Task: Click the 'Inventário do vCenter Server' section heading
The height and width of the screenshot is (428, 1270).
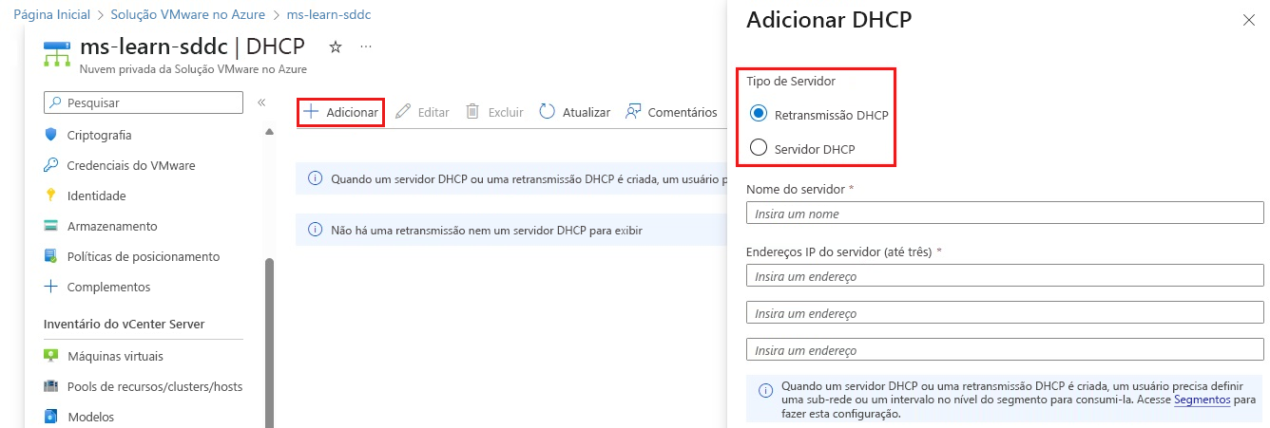Action: click(125, 324)
